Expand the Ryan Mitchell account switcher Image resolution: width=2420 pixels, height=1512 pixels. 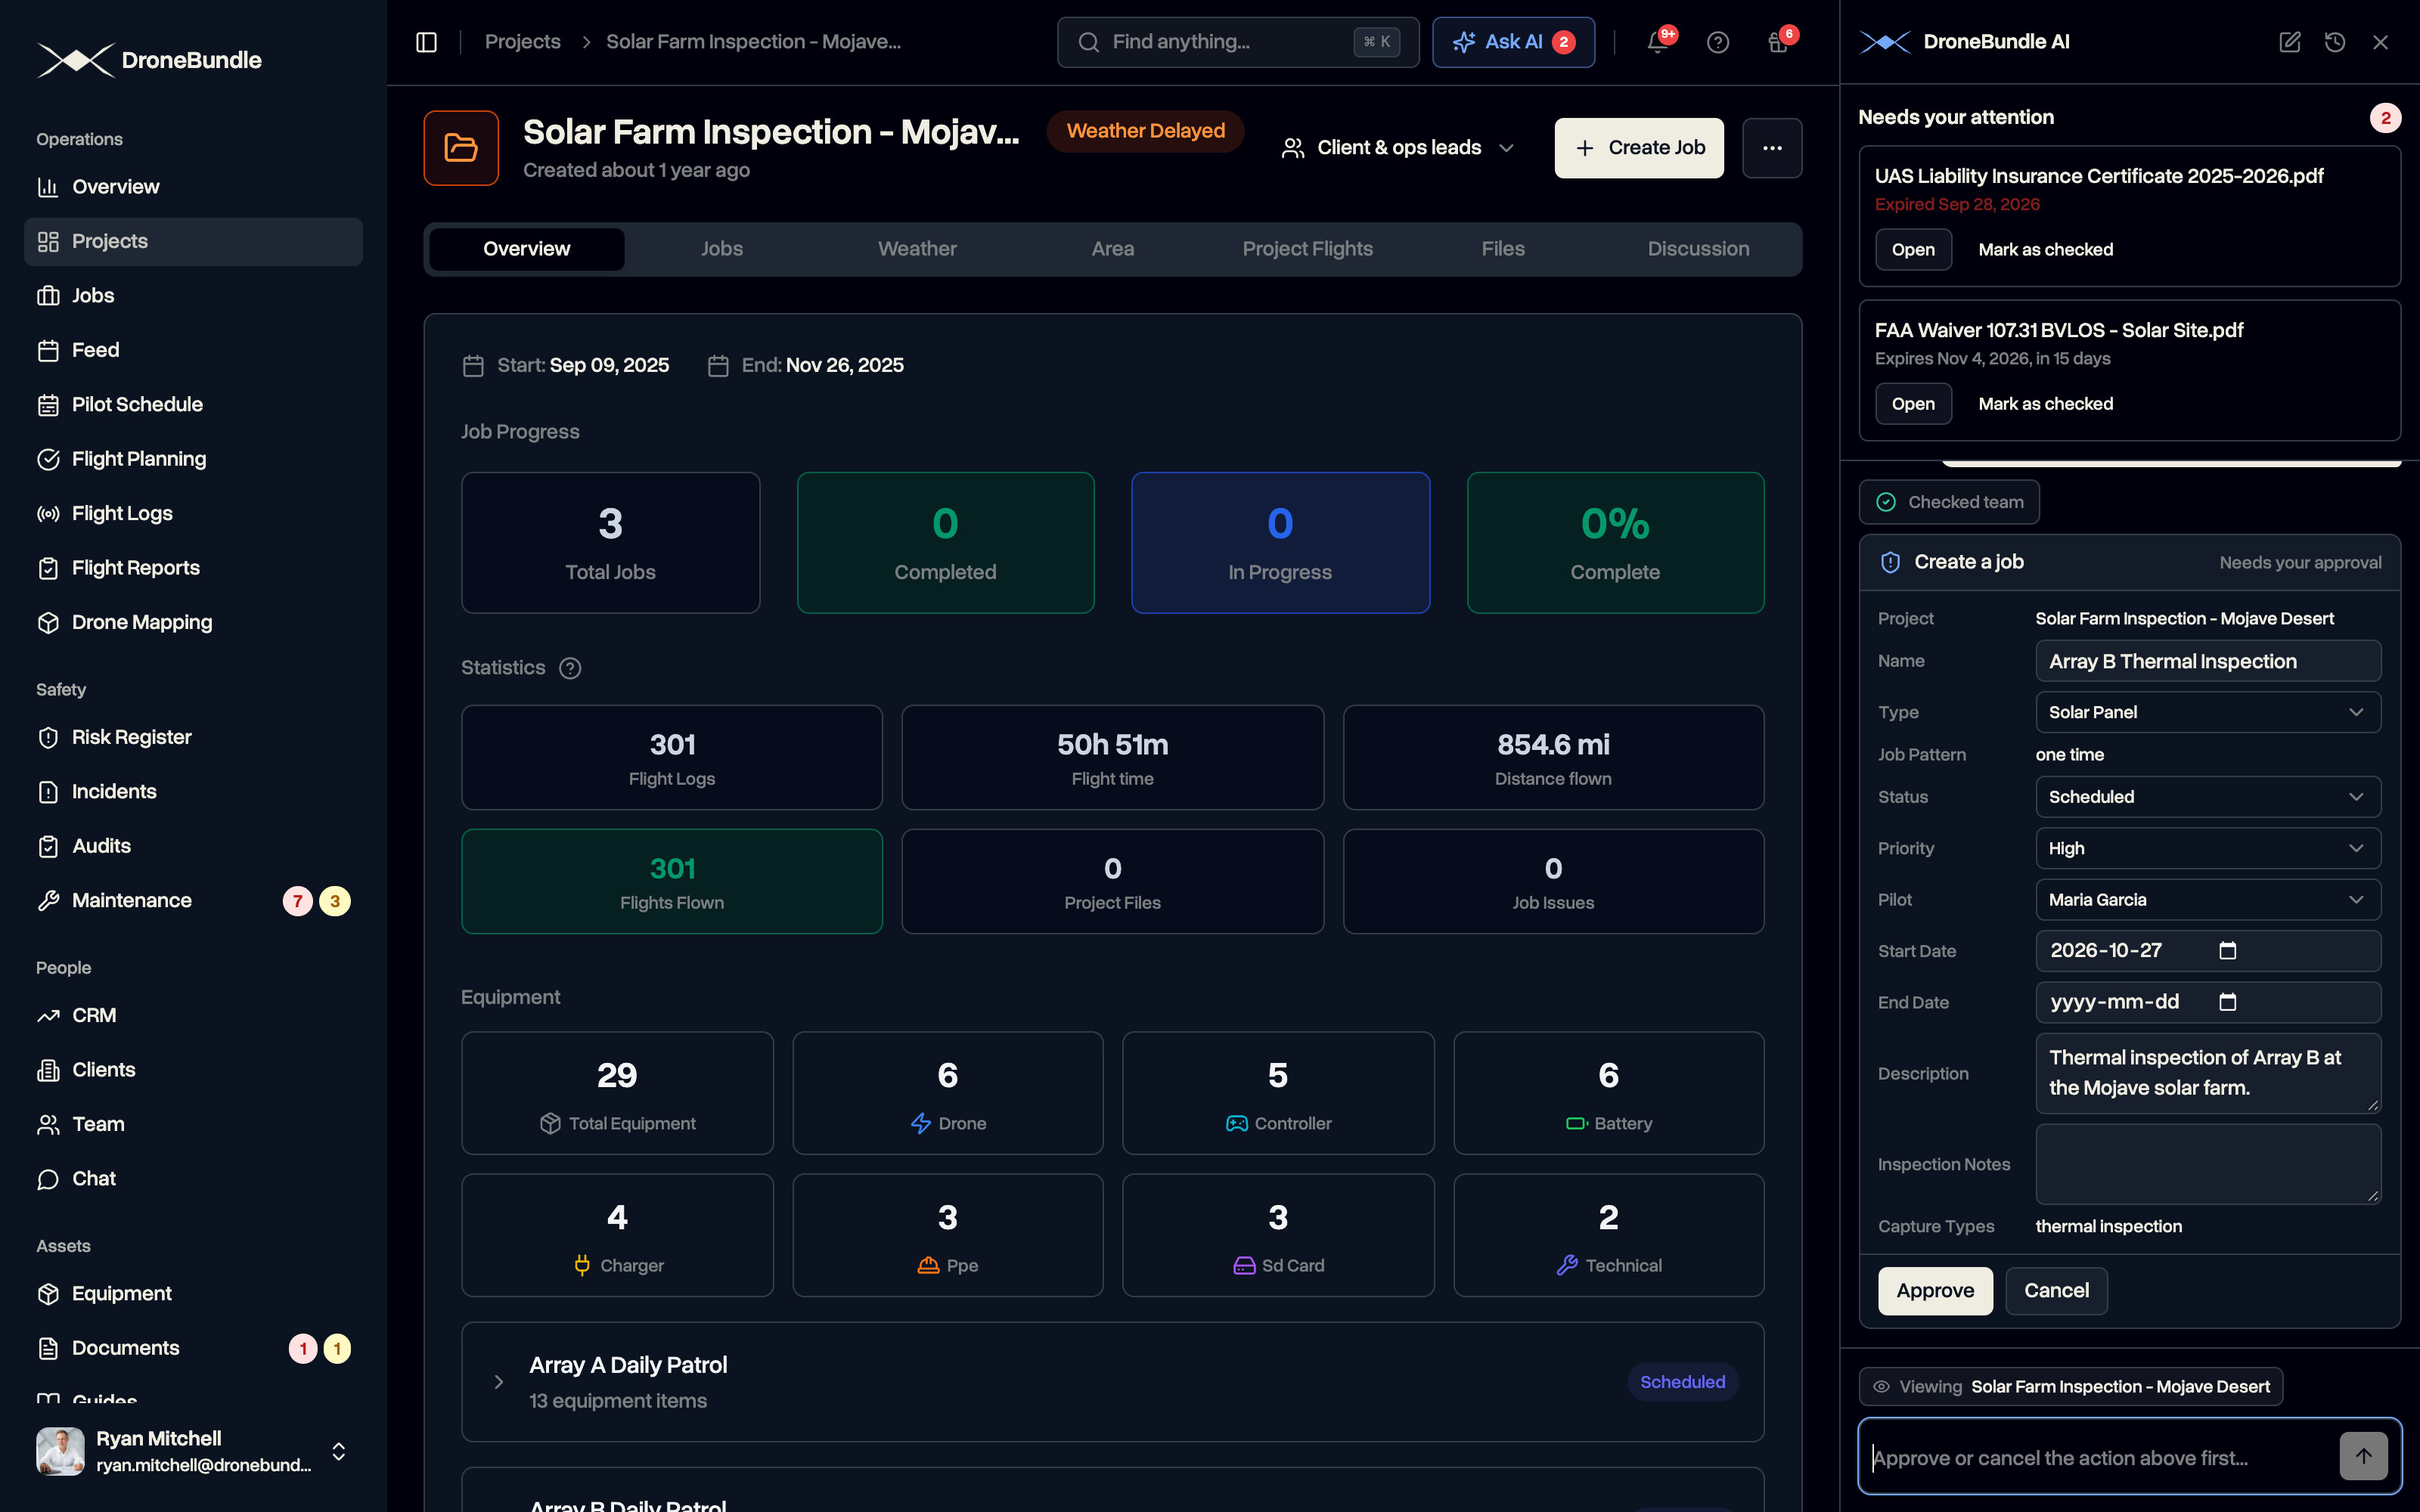click(193, 1451)
